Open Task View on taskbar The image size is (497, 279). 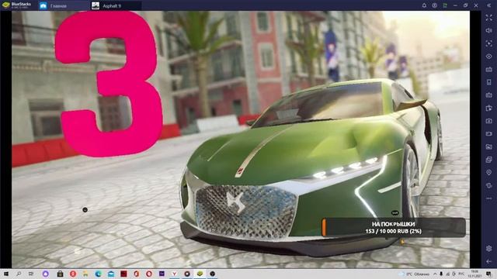pyautogui.click(x=31, y=274)
